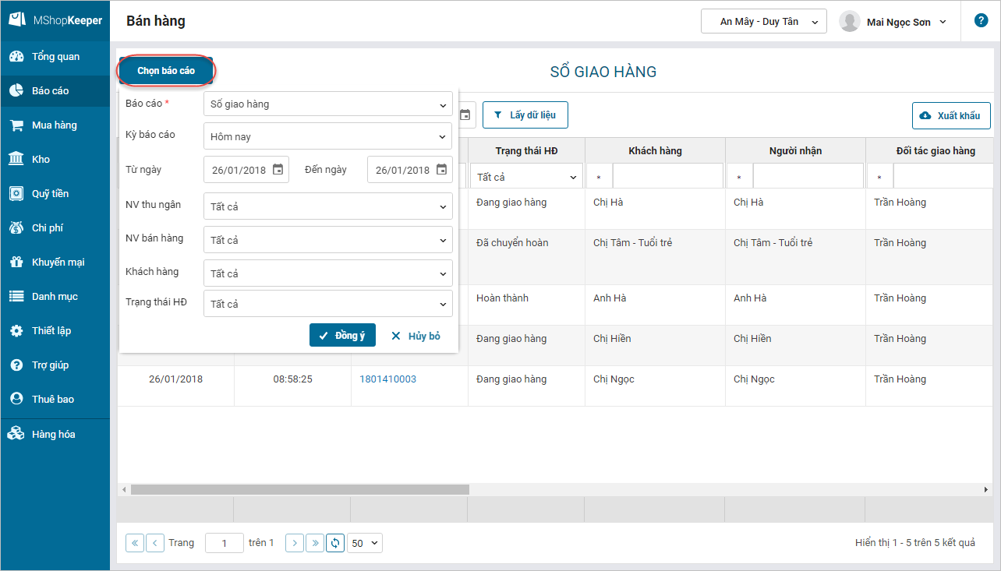Open the Báo cáo sidebar item
The image size is (1001, 571).
pos(55,91)
